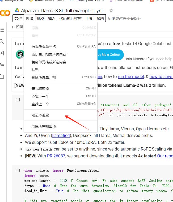The image size is (173, 202).
Task: Open the 视图 menu
Action: pyautogui.click(x=40, y=18)
